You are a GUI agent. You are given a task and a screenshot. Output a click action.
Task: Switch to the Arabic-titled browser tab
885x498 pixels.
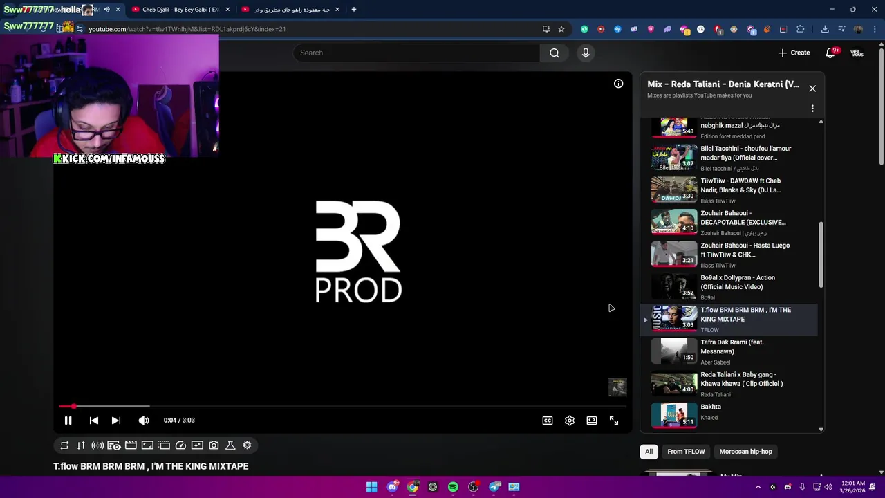pos(290,10)
